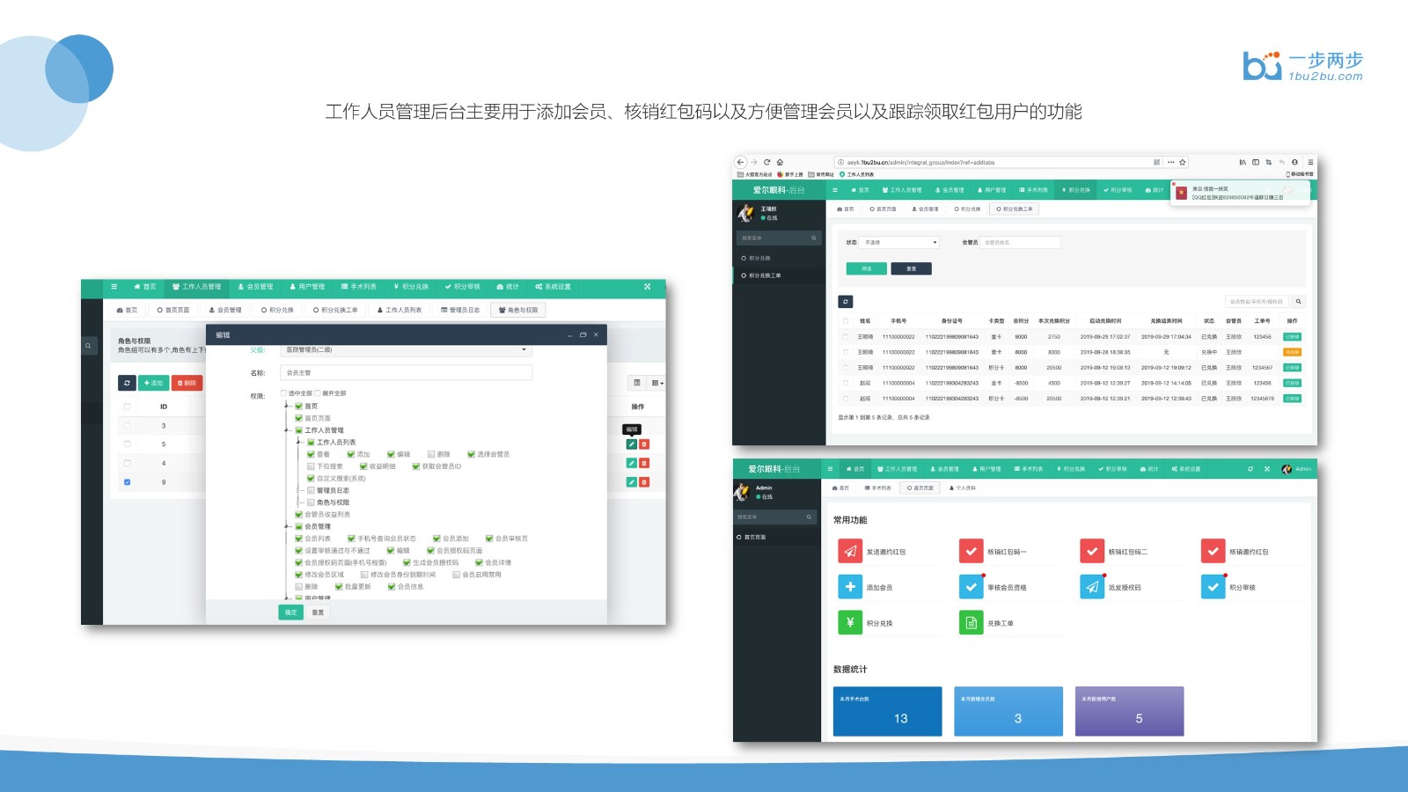Uncheck the 会员管理 permission checkbox
This screenshot has width=1408, height=792.
click(298, 526)
